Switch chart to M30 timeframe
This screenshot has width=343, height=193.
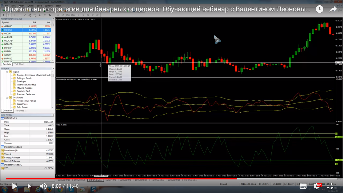[73, 15]
